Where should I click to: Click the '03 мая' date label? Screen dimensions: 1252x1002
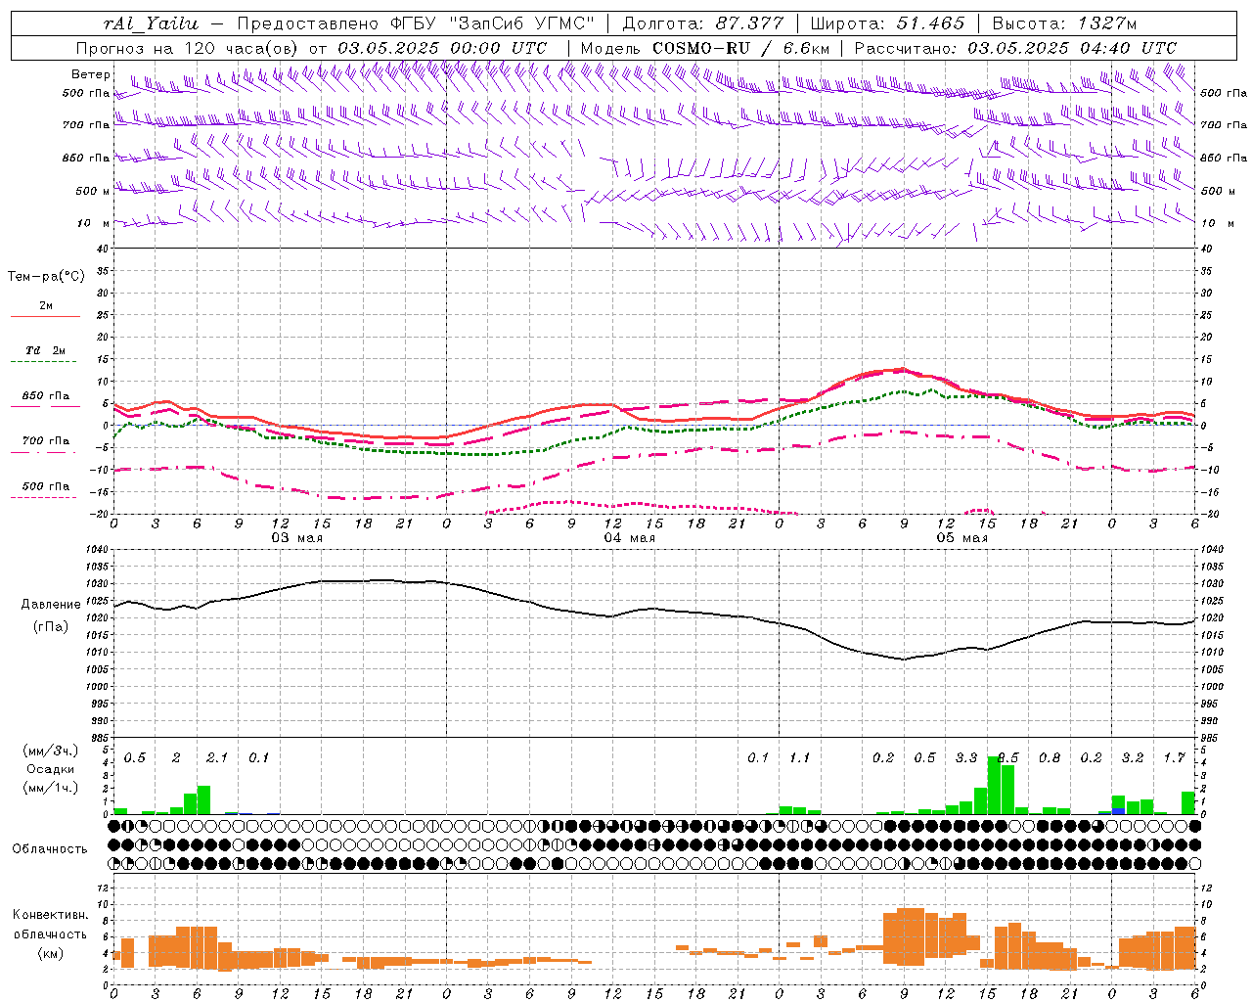click(x=297, y=538)
